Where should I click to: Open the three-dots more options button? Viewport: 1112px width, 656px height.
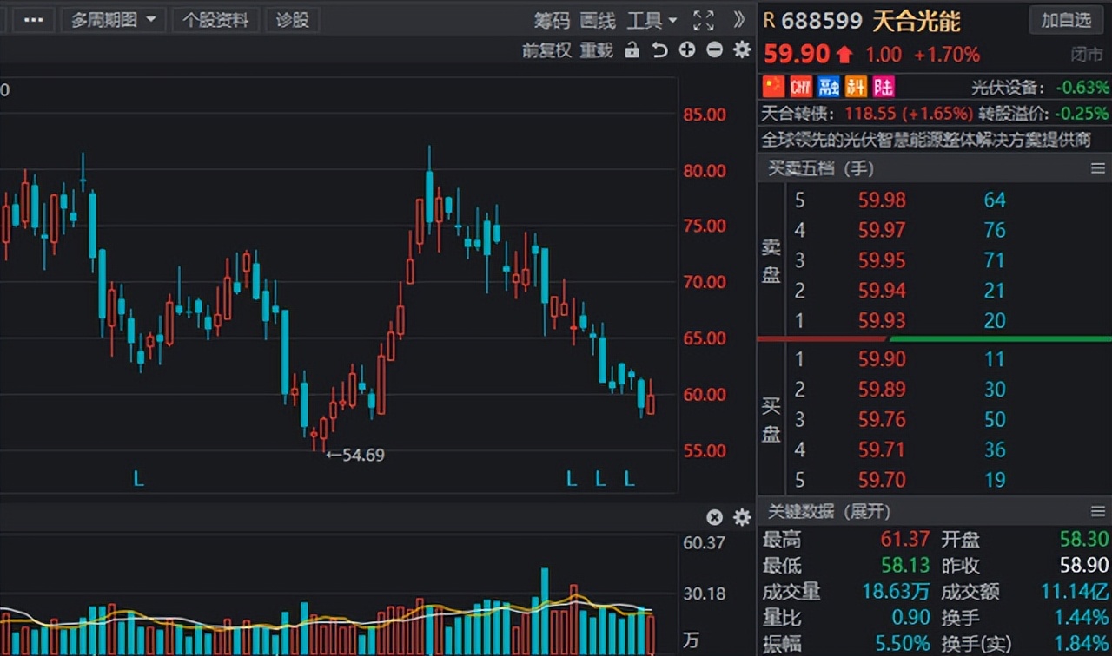(x=33, y=20)
